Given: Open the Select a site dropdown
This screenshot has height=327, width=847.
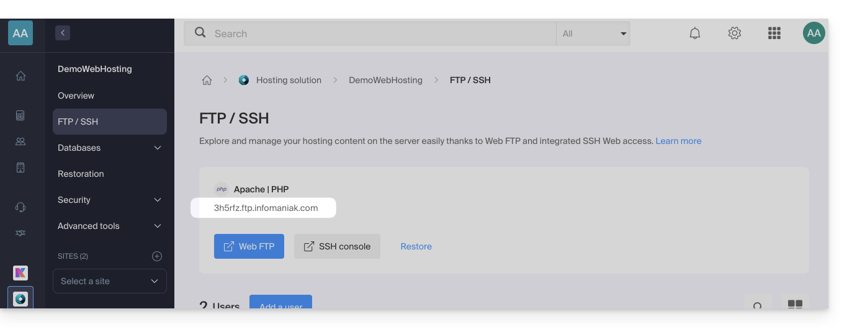Looking at the screenshot, I should pos(110,281).
